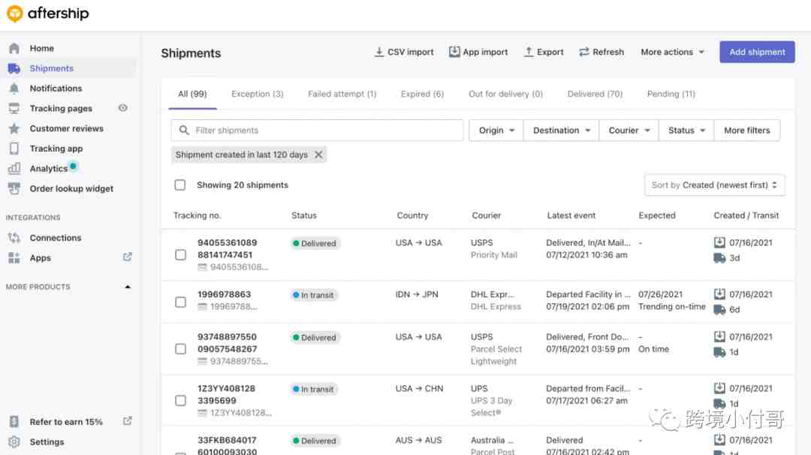This screenshot has height=455, width=811.
Task: Click the In transit status for IDN → JPN
Action: tap(314, 295)
